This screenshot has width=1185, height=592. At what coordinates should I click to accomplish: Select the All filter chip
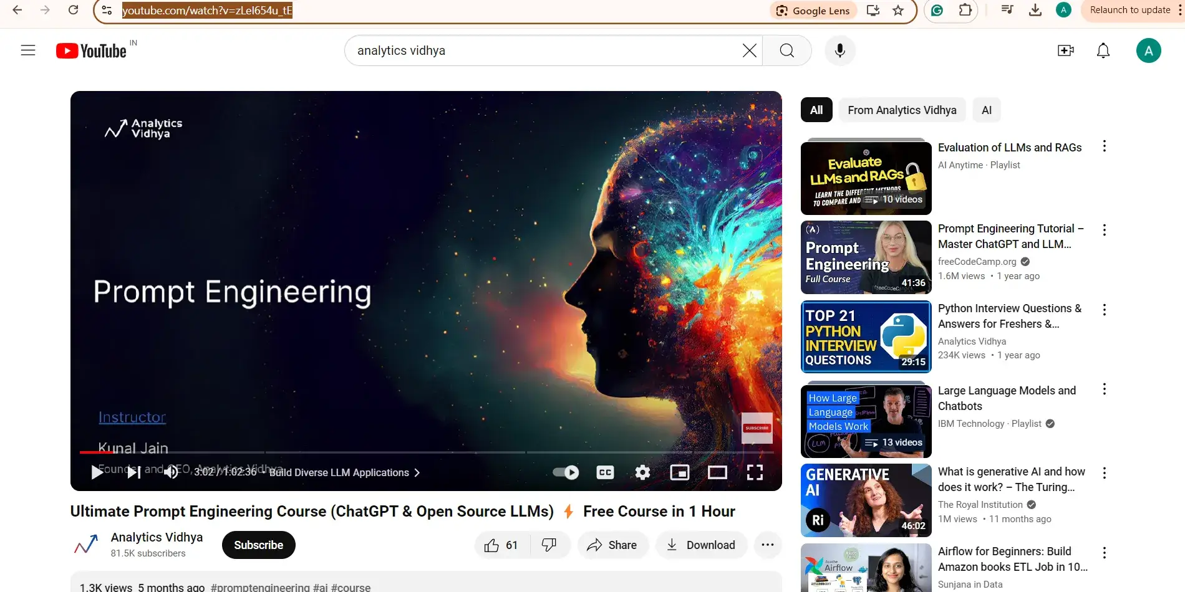click(816, 110)
